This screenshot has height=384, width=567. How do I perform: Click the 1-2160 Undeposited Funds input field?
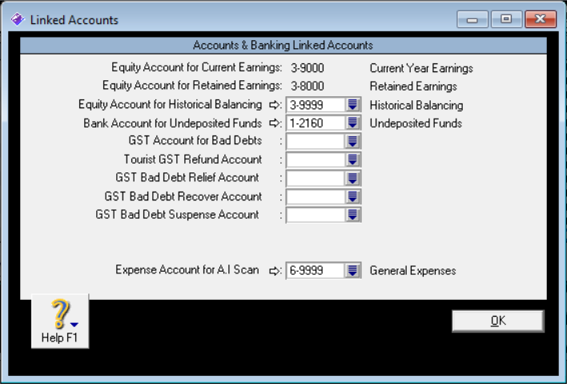pyautogui.click(x=316, y=123)
